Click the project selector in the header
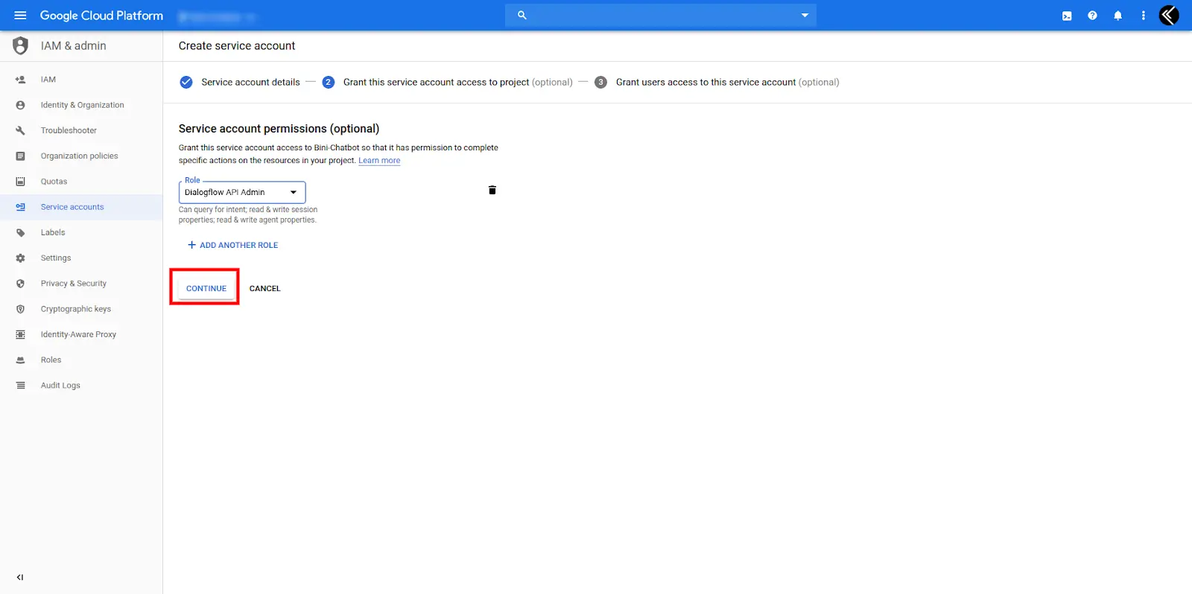 click(x=218, y=16)
